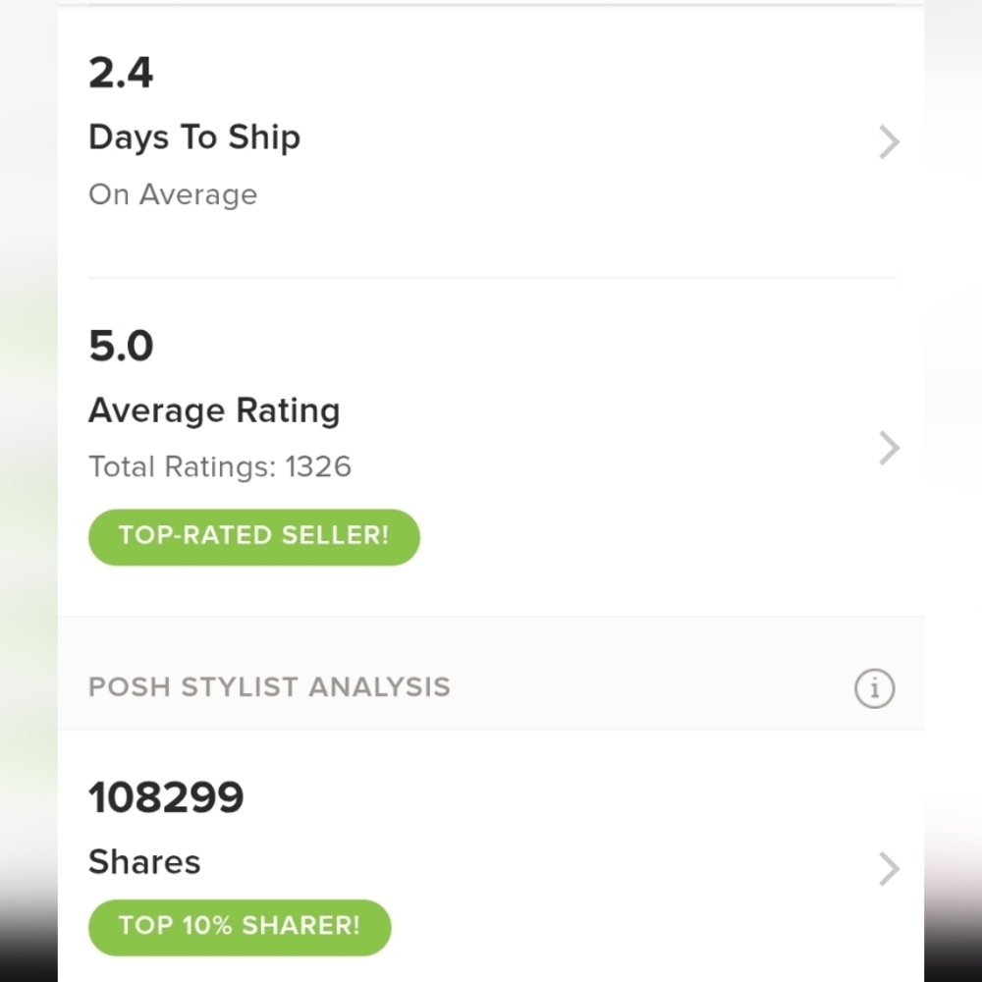
Task: Click the TOP-RATED SELLER! badge
Action: point(253,536)
